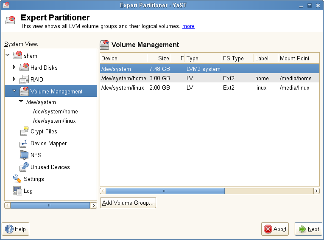The height and width of the screenshot is (240, 324).
Task: Click System View scrollbar right arrow
Action: click(x=94, y=205)
